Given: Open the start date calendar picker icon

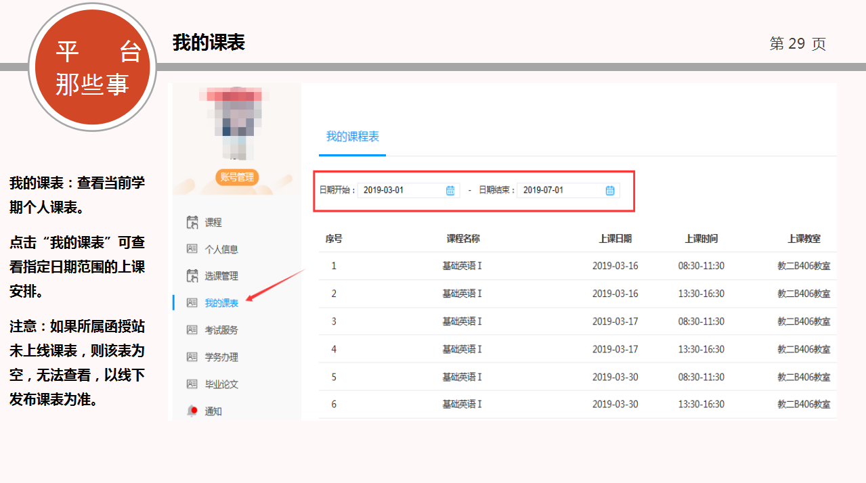Looking at the screenshot, I should (x=450, y=191).
